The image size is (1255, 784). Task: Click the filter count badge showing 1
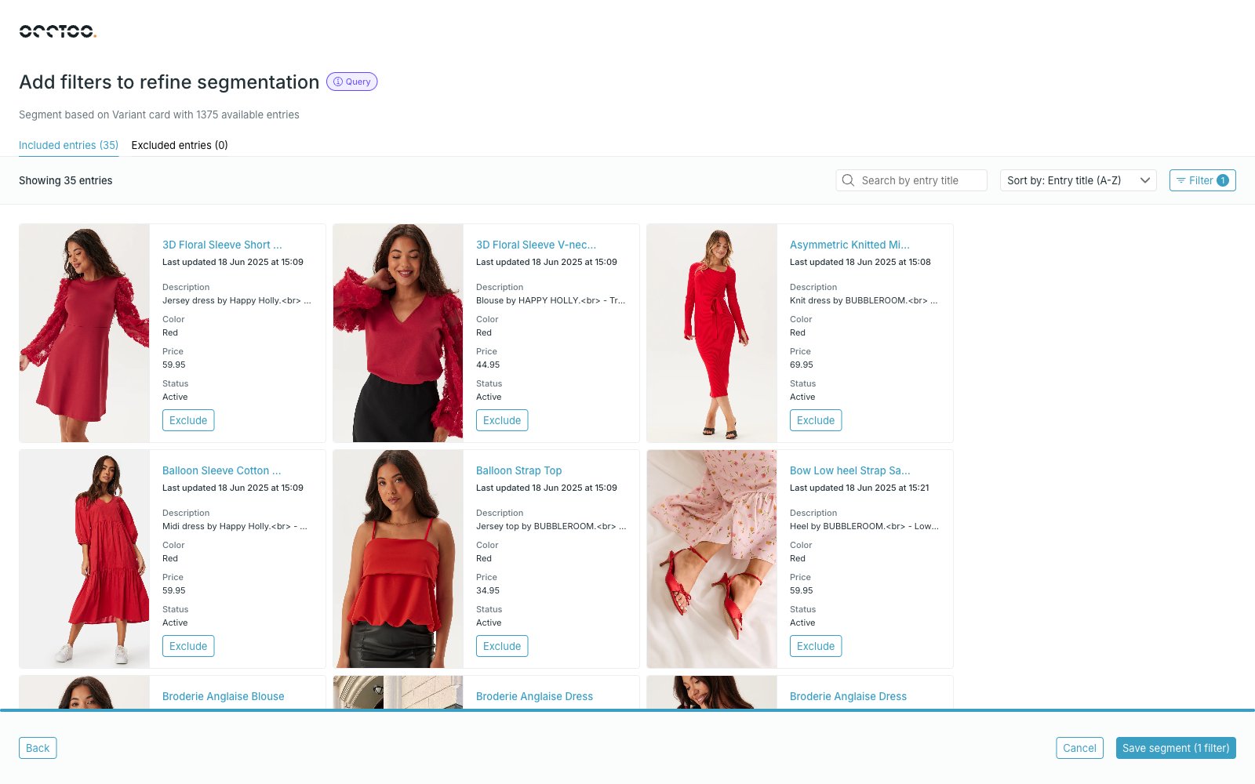[x=1222, y=180]
